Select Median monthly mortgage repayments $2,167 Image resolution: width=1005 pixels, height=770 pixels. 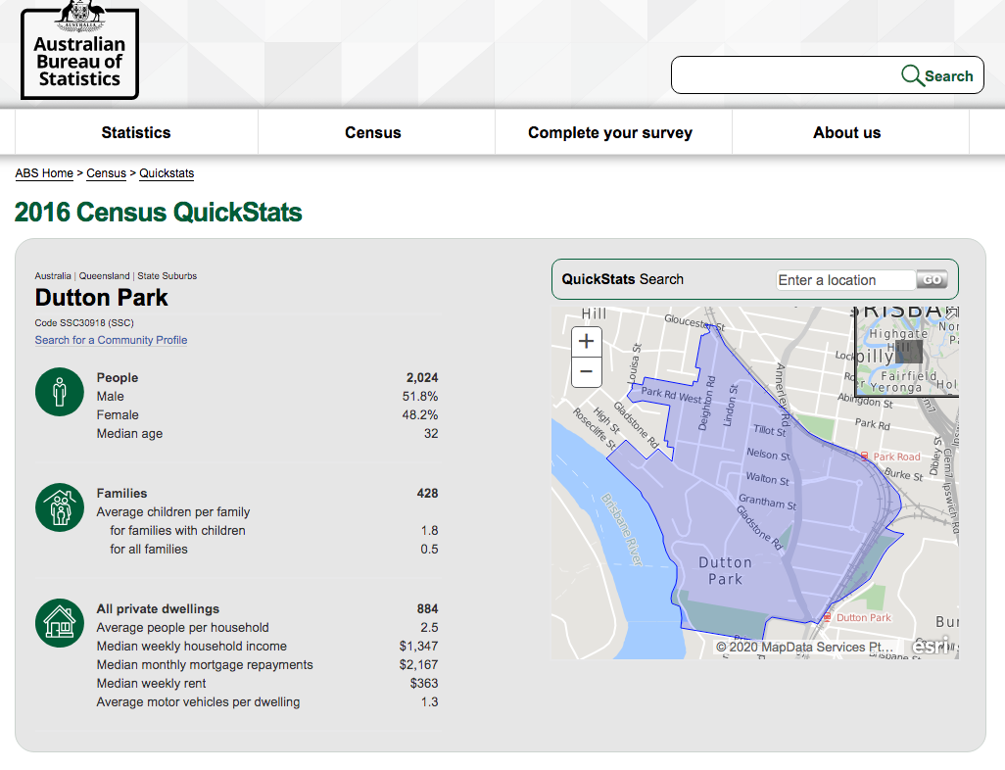(x=419, y=664)
